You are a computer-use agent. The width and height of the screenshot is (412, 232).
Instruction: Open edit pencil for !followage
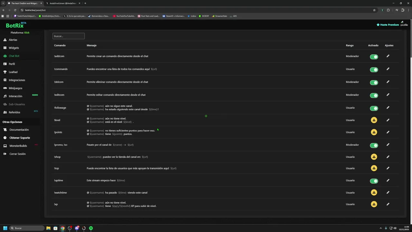(388, 108)
